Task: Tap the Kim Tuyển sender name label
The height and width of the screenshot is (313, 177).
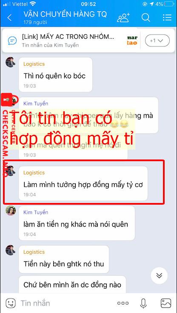Action: [36, 212]
